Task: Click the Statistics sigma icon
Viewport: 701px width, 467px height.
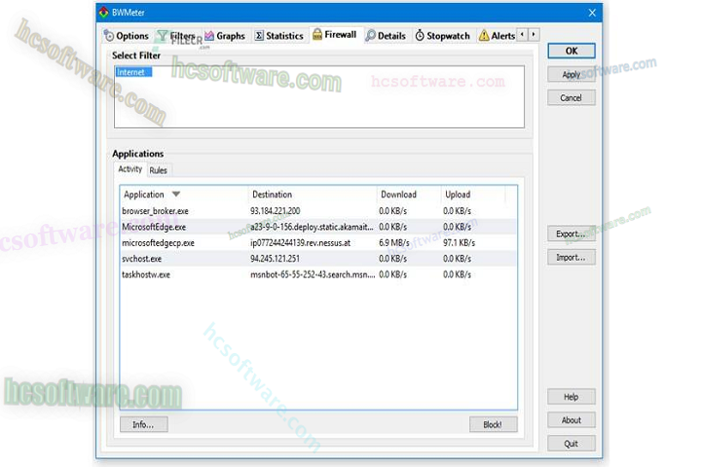Action: (259, 36)
